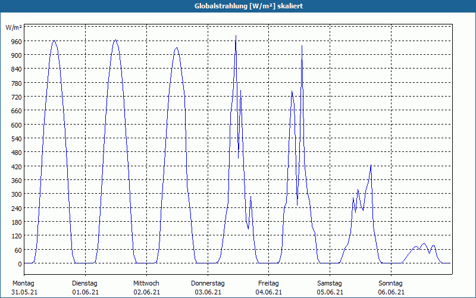Screen dimensions: 476x298
Task: Click the 780 y-axis value
Action: [17, 83]
